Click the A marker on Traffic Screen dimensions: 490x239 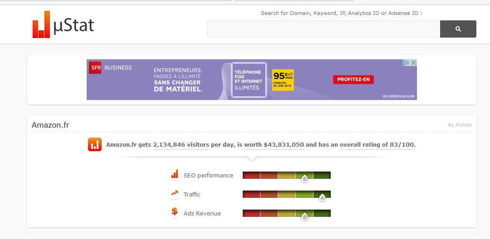323,198
